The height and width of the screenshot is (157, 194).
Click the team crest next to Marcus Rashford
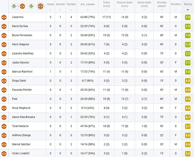[x=4, y=72]
